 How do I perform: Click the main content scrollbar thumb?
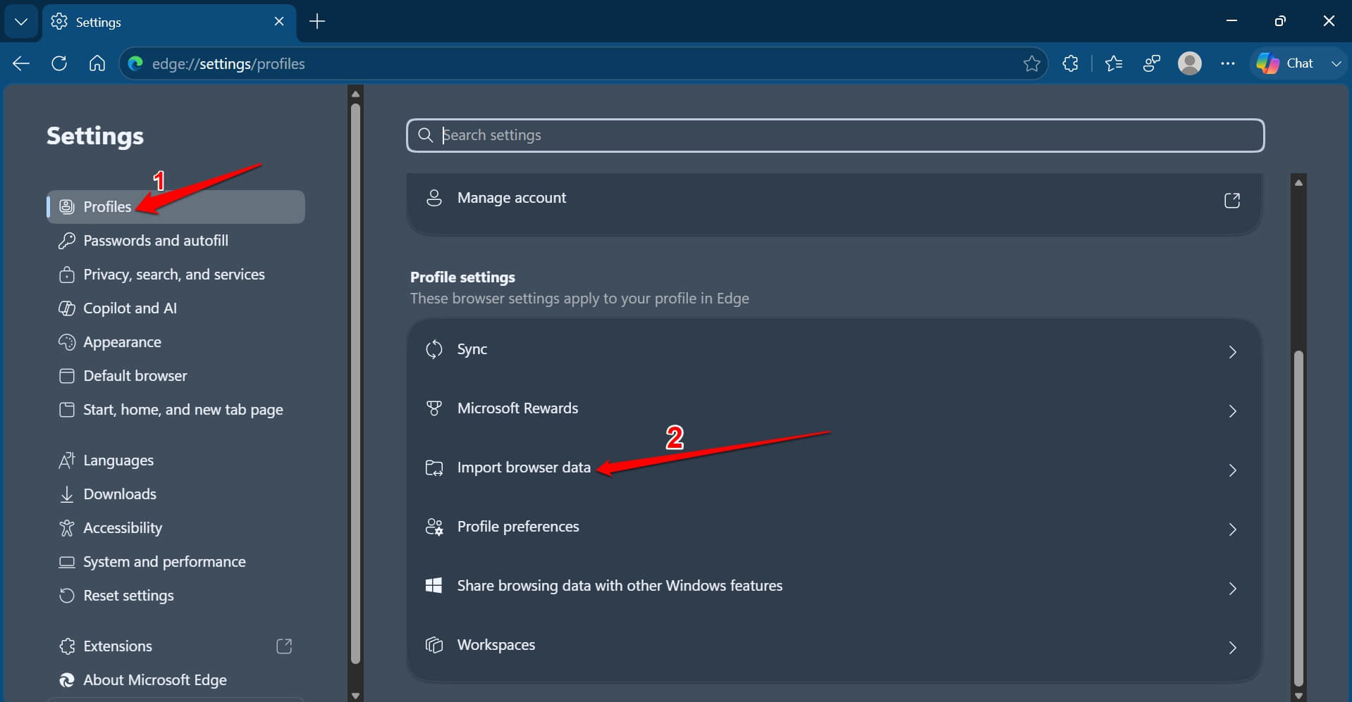pos(1298,518)
